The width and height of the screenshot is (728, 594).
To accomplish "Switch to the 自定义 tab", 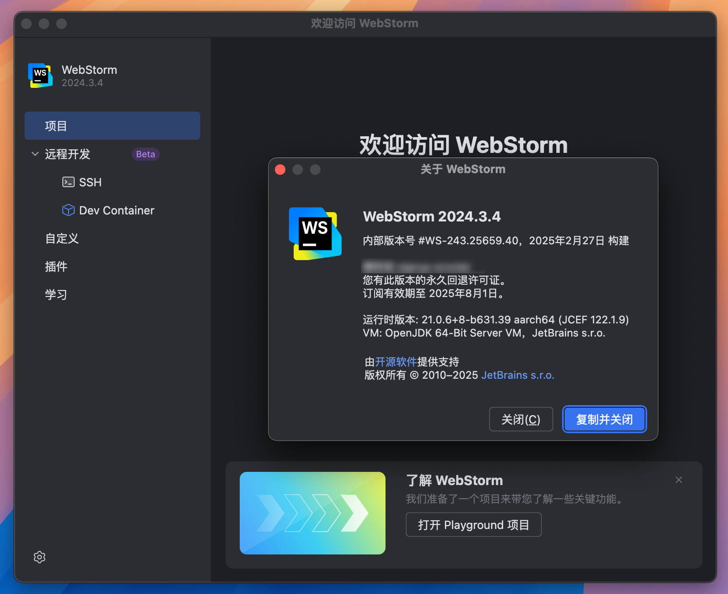I will 62,238.
